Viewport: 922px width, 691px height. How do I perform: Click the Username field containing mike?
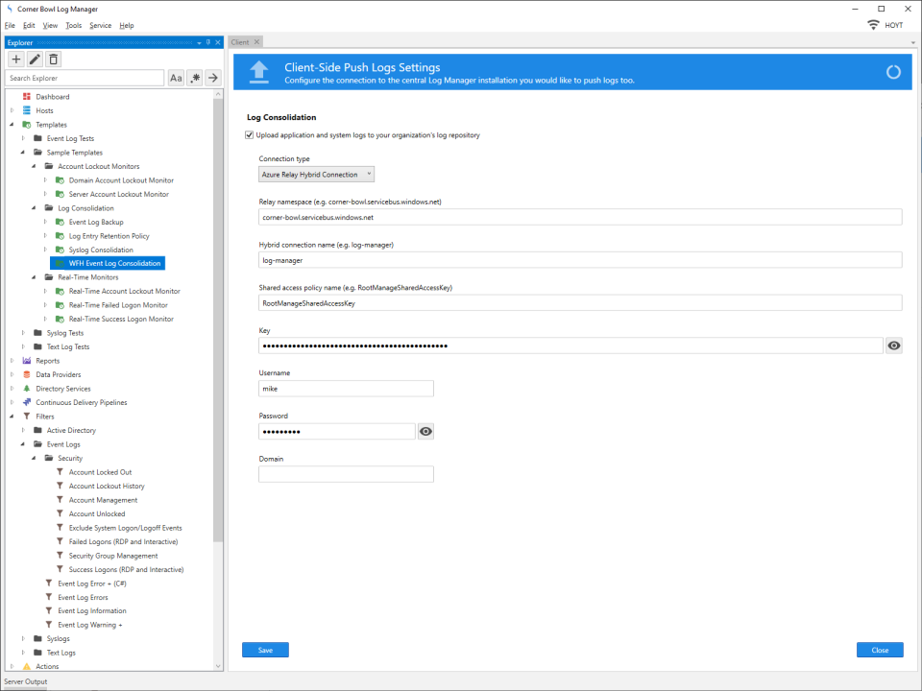point(346,389)
